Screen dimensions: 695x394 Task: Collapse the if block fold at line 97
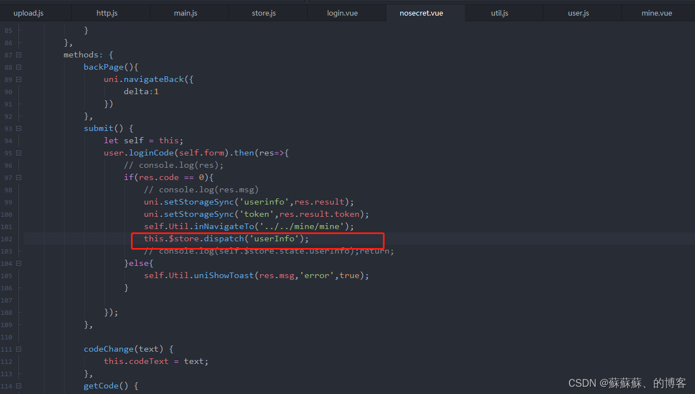[x=19, y=177]
